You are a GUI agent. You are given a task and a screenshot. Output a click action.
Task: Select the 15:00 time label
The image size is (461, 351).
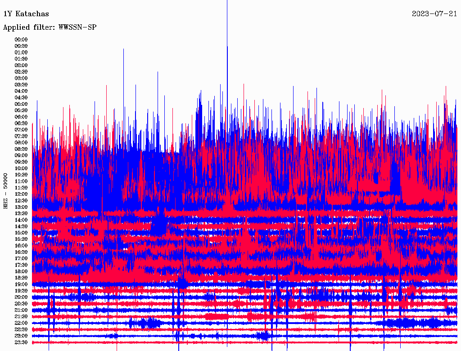21,233
